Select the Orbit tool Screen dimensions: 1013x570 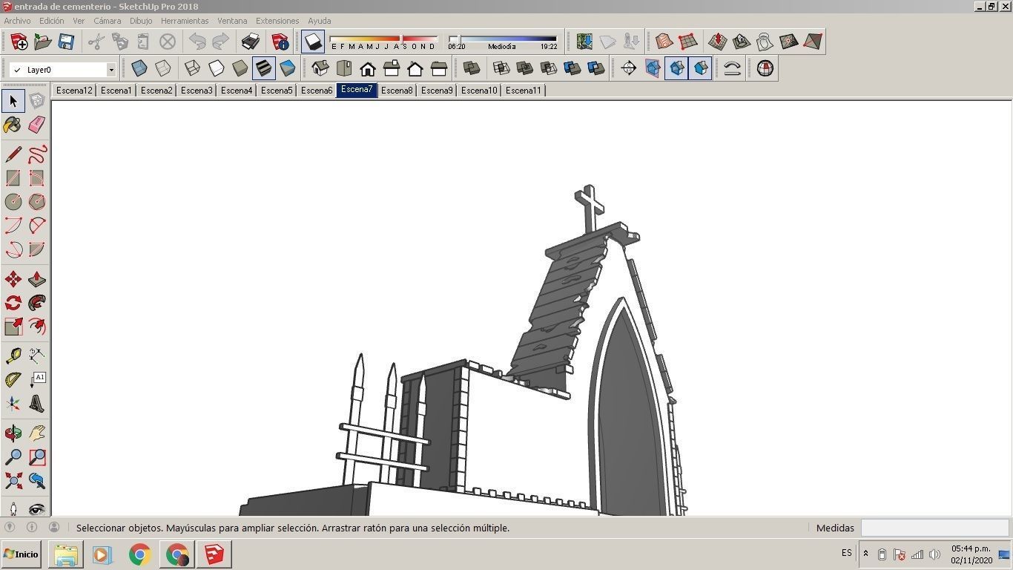tap(13, 433)
